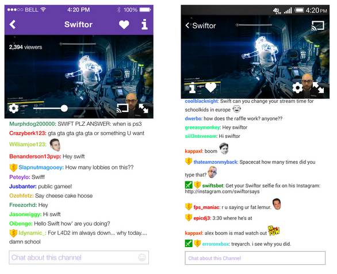Tap the swiftsbot username in Android chat
Screen dimensions: 337x274
click(213, 186)
